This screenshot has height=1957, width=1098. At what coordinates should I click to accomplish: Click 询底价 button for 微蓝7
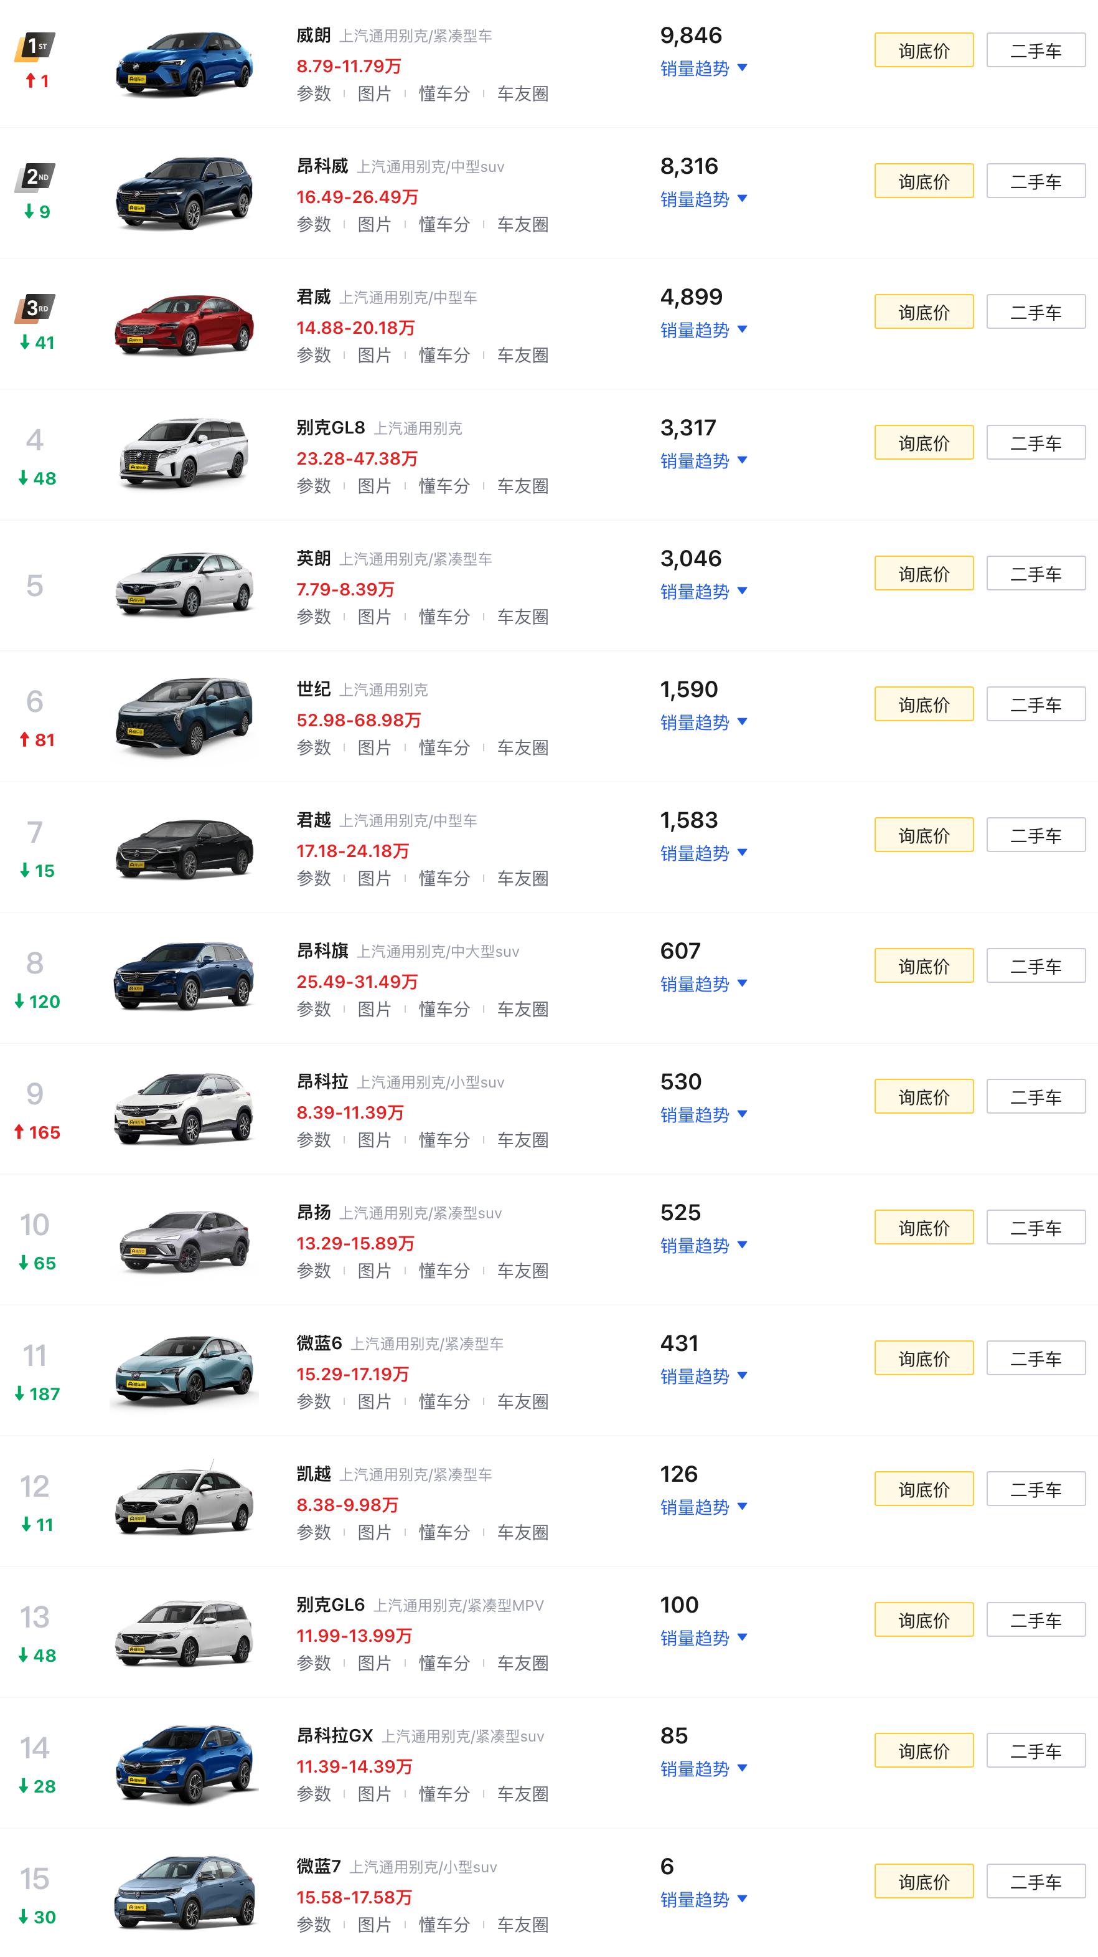[923, 1881]
